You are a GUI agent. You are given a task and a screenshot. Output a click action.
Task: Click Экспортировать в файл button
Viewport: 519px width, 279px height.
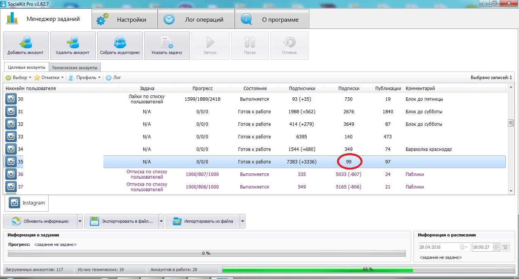[121, 221]
